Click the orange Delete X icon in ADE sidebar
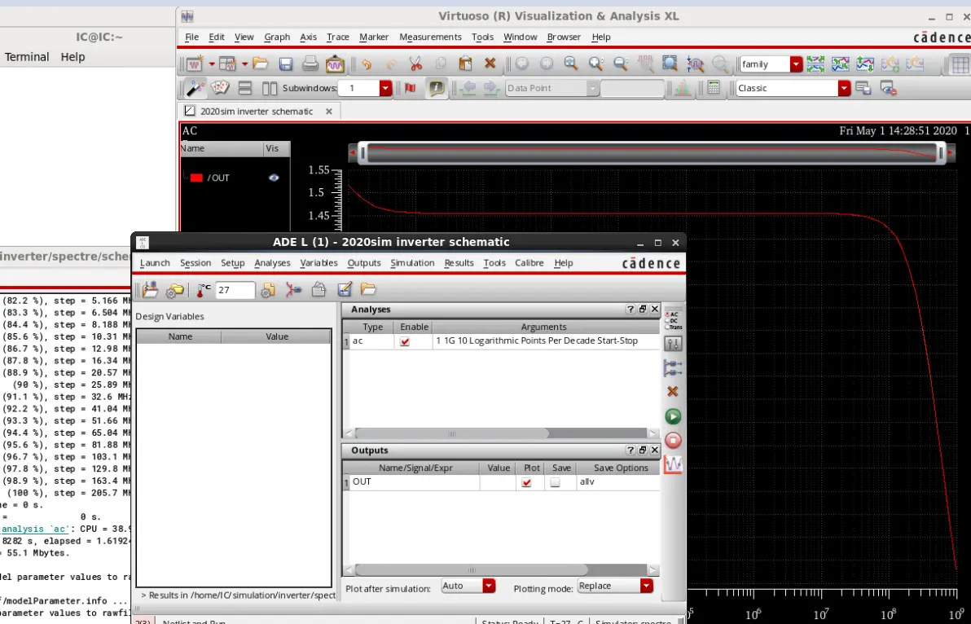Viewport: 971px width, 624px height. click(673, 392)
